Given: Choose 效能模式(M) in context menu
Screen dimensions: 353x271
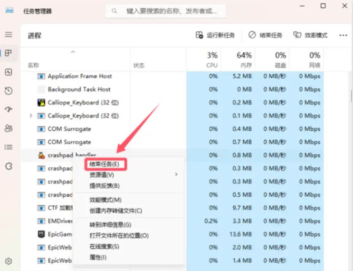Looking at the screenshot, I should (105, 200).
